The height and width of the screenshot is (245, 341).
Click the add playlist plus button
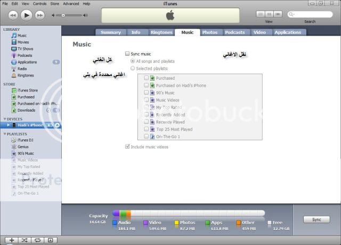(12, 240)
